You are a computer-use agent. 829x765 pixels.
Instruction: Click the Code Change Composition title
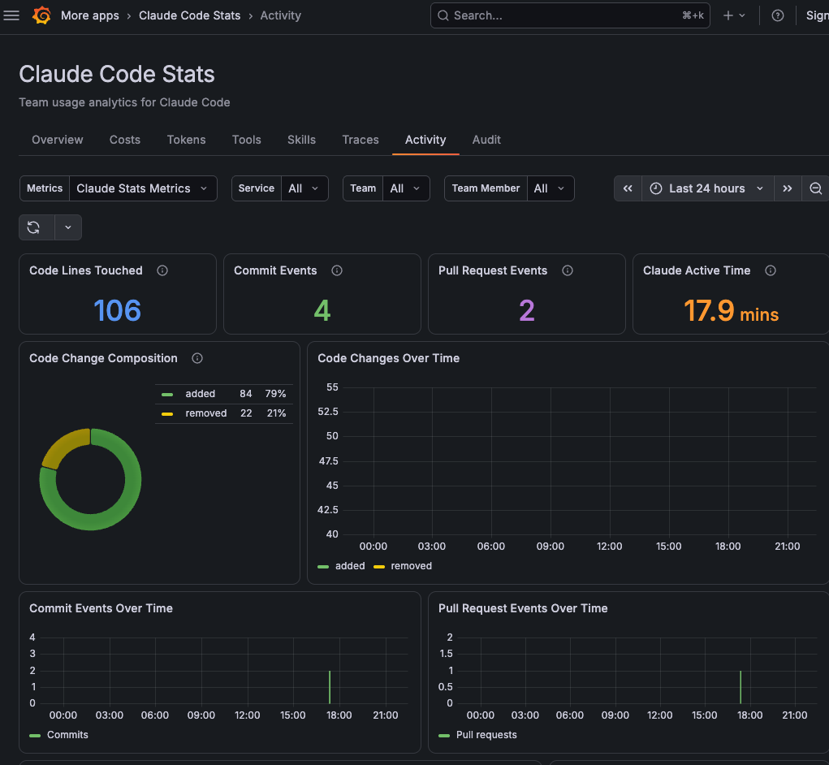click(x=104, y=358)
